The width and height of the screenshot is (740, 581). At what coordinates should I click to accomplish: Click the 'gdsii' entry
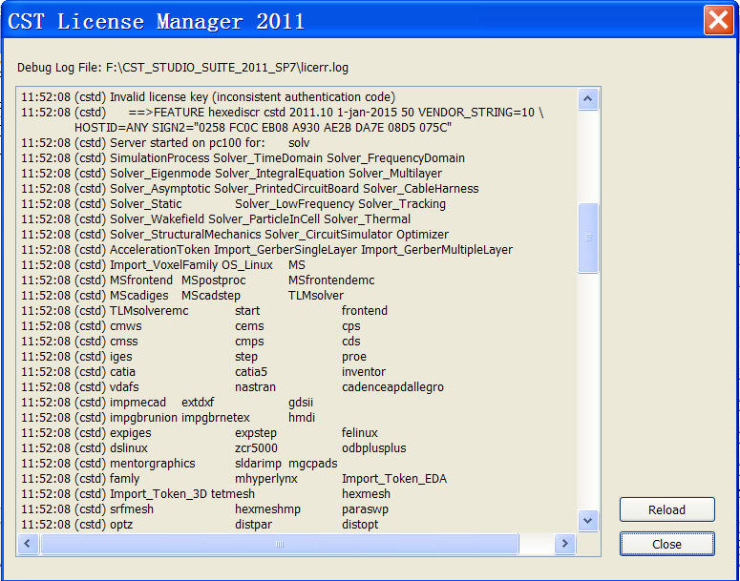[301, 403]
